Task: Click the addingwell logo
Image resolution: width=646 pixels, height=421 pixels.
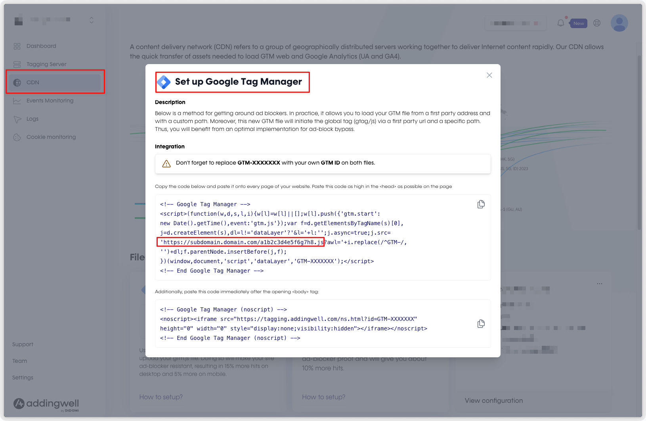Action: [x=46, y=404]
